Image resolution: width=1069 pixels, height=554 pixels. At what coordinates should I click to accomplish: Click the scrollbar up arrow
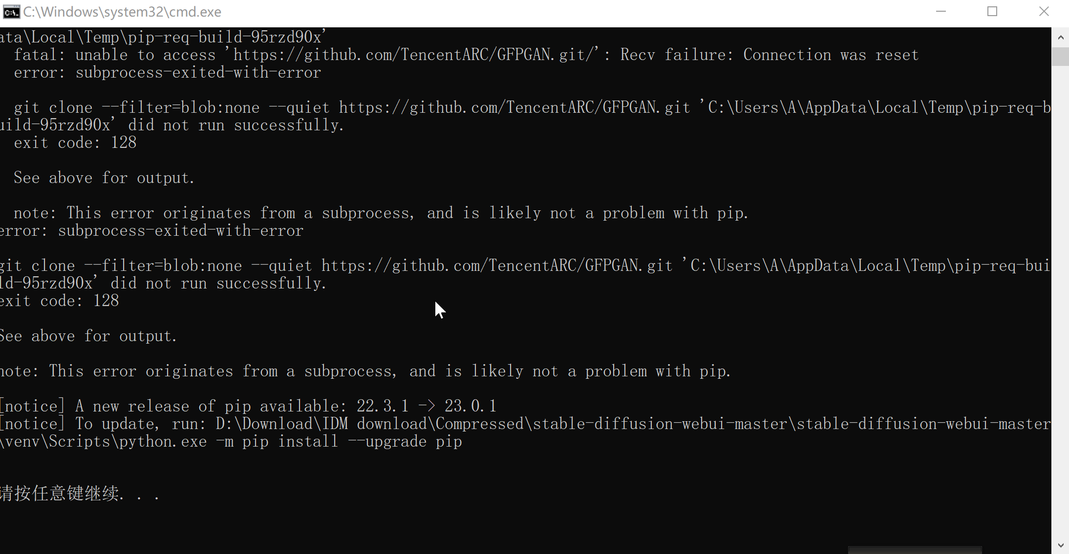pos(1060,37)
